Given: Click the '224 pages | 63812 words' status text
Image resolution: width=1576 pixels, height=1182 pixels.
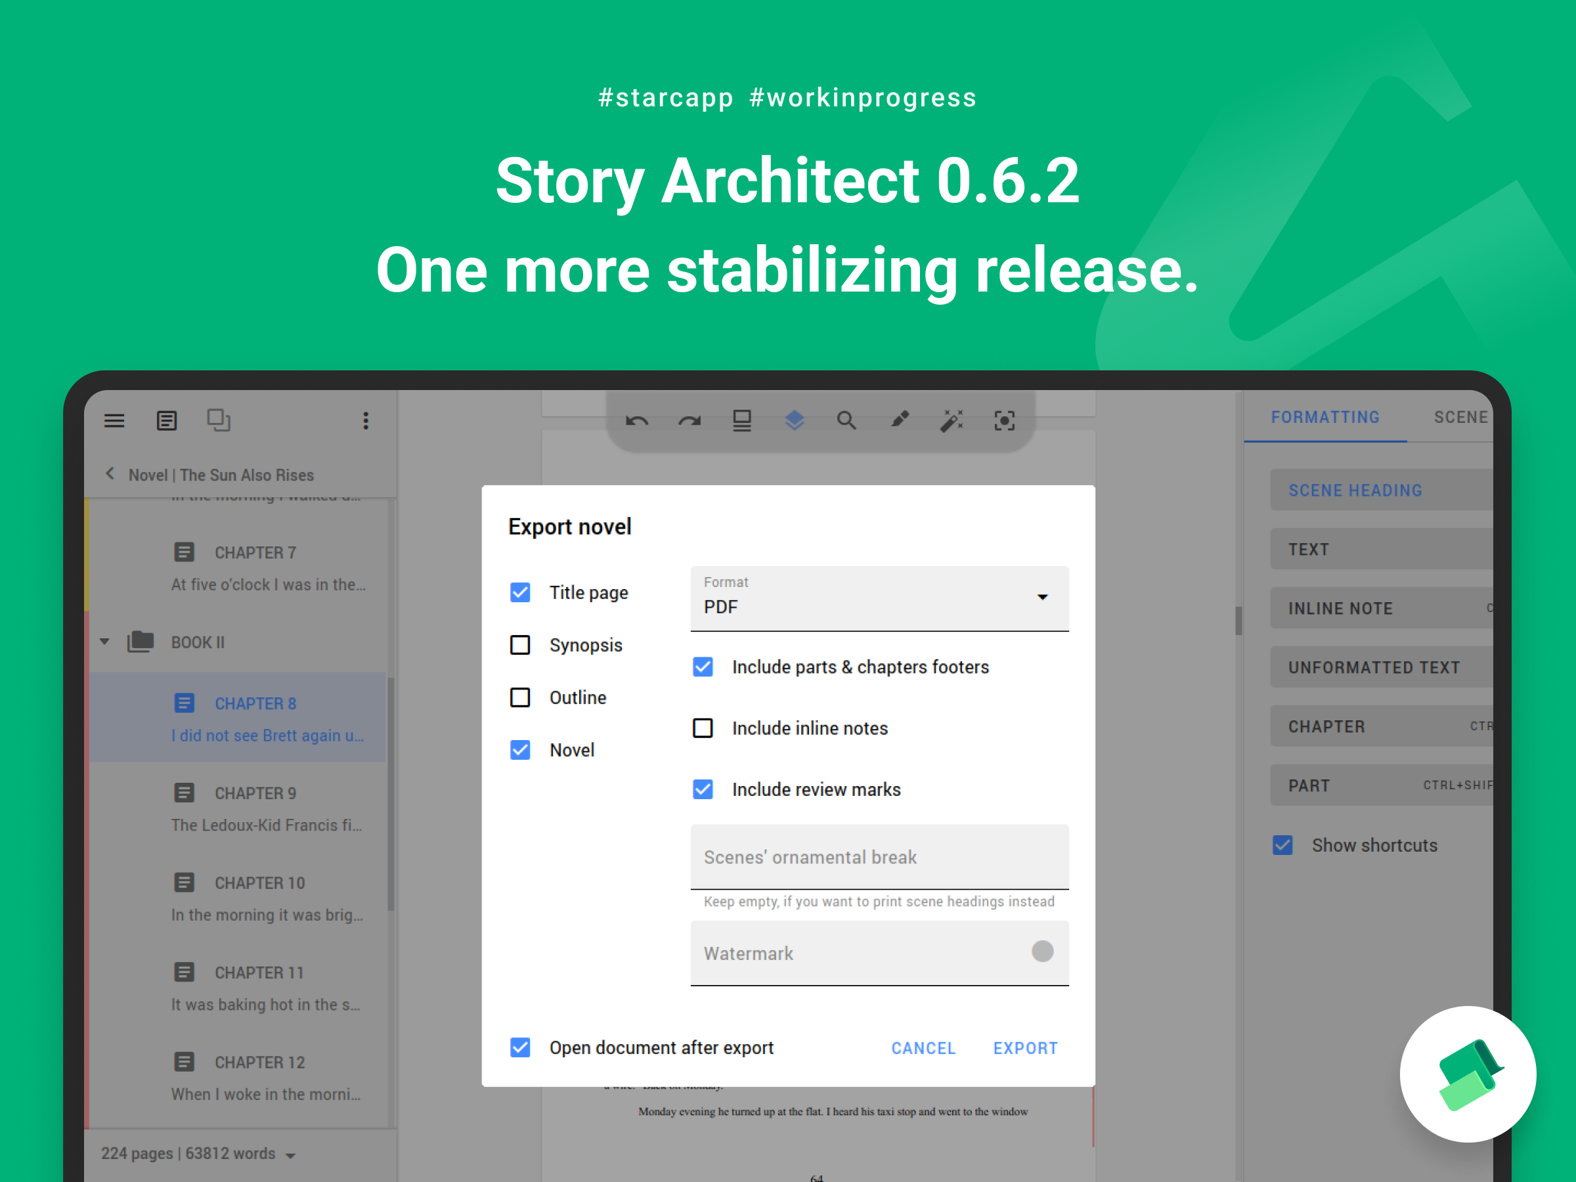Looking at the screenshot, I should coord(188,1154).
